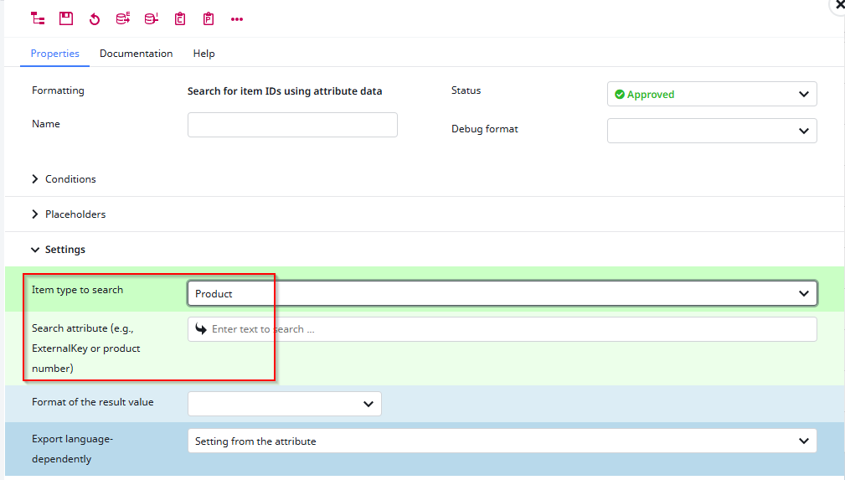
Task: Click the database export (E) icon
Action: click(123, 19)
